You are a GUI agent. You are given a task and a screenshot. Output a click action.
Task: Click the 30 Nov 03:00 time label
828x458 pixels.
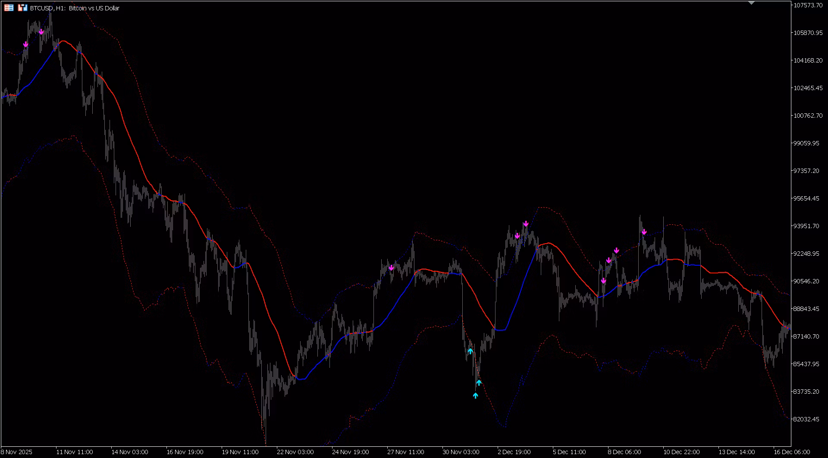coord(461,452)
